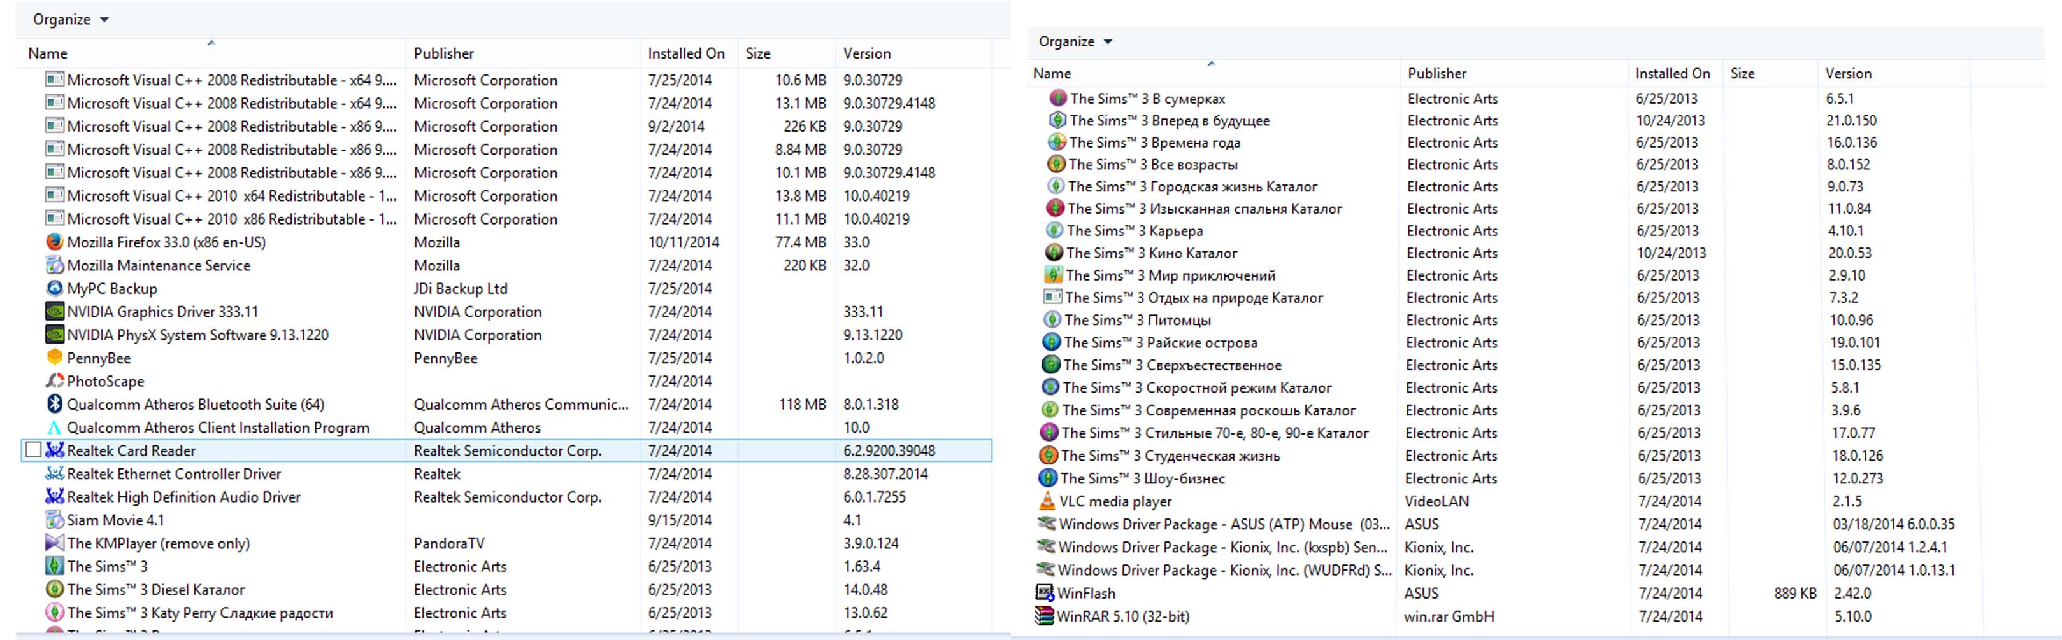This screenshot has height=640, width=2062.
Task: Click the ASUS (ATP) Mouse driver package icon
Action: pos(1046,524)
